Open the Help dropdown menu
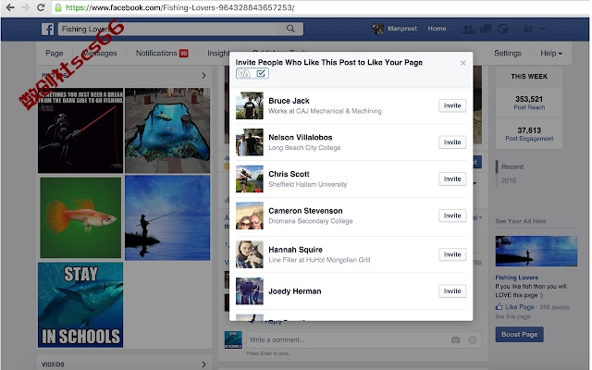This screenshot has width=592, height=370. 551,54
